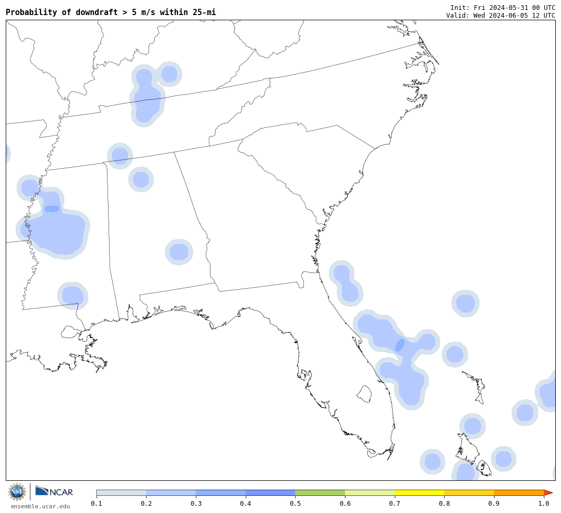Click the 0.6–0.7 pale yellow-green colorbar segment
This screenshot has height=513, width=561.
pyautogui.click(x=370, y=493)
